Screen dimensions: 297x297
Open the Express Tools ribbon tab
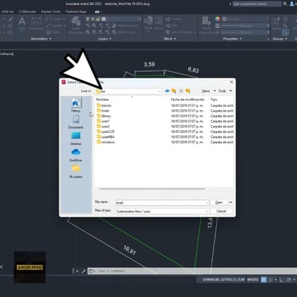(x=51, y=12)
